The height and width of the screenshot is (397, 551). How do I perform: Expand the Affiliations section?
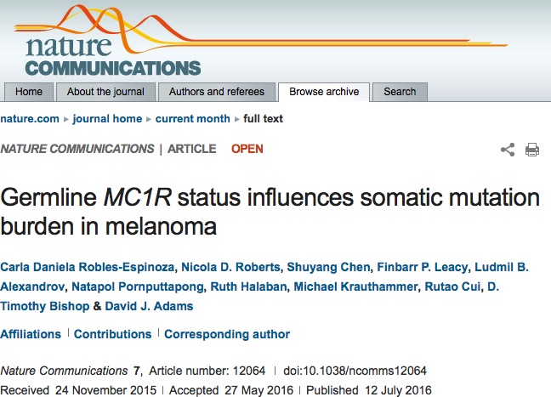click(31, 334)
